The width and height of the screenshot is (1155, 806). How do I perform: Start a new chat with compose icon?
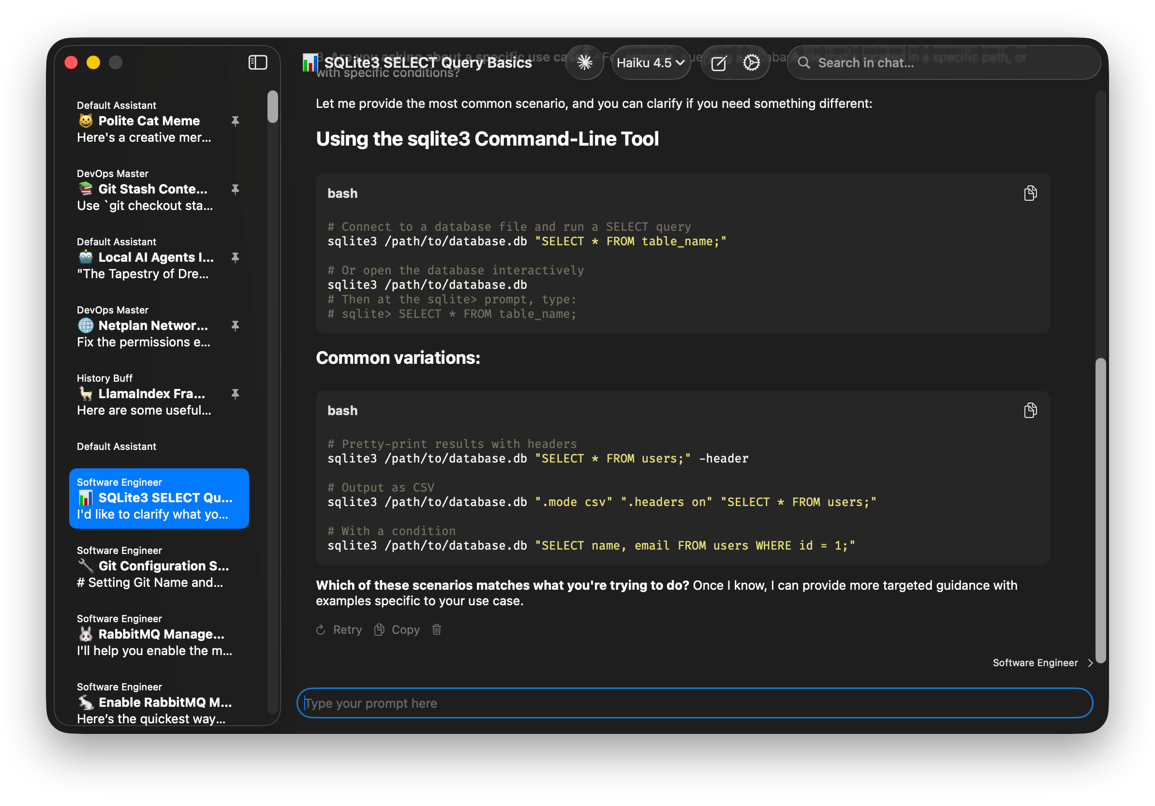click(718, 63)
